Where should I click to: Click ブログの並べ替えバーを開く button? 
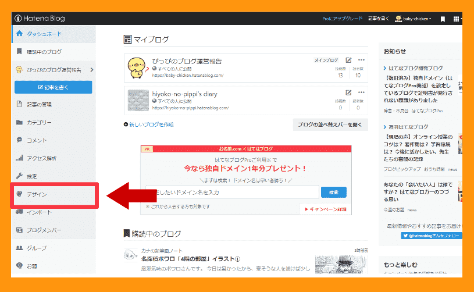point(330,124)
